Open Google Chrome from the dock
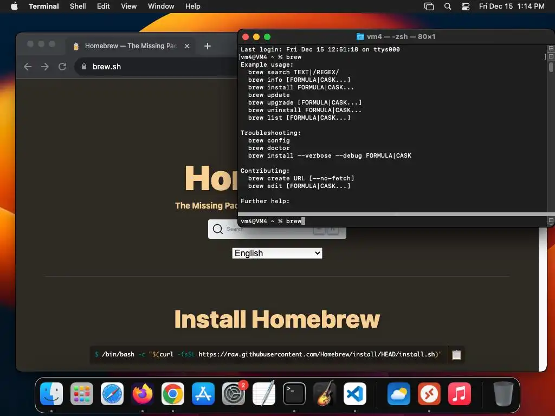 pos(173,394)
